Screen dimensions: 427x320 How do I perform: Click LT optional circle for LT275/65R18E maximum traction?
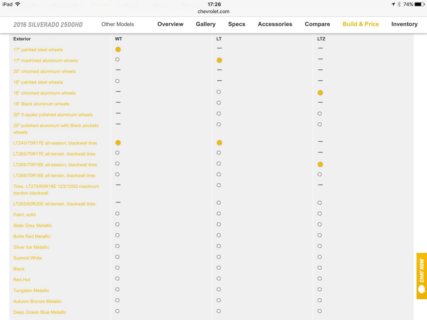(x=219, y=185)
